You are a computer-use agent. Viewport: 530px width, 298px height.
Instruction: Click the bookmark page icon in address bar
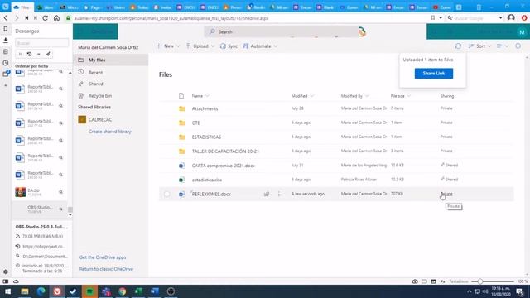pos(433,18)
